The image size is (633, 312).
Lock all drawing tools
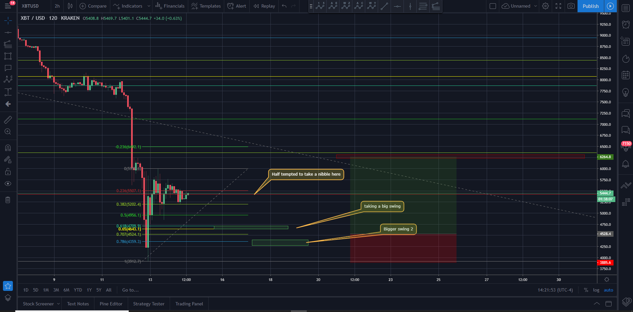(8, 172)
